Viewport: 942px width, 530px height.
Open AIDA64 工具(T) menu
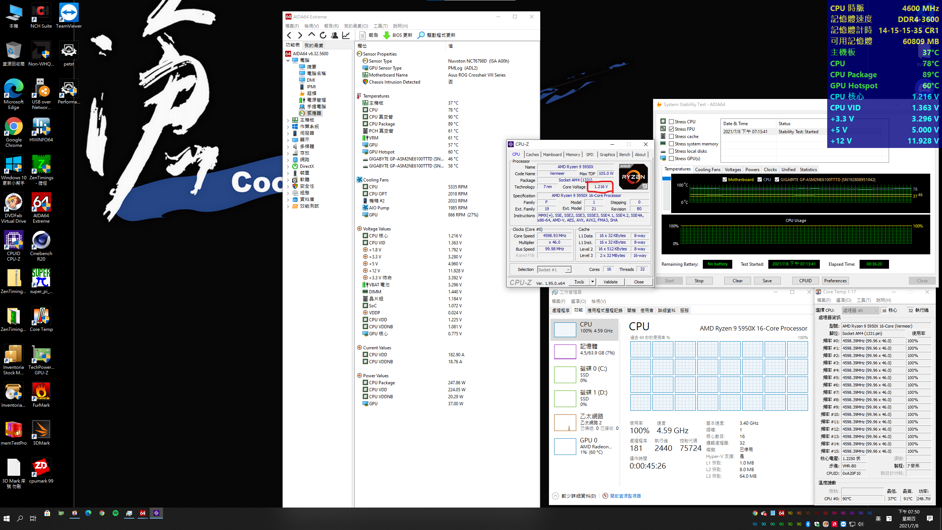[x=380, y=26]
